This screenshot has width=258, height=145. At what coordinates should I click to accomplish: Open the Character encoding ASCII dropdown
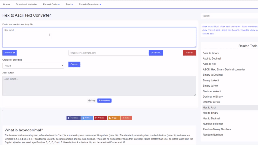click(33, 66)
